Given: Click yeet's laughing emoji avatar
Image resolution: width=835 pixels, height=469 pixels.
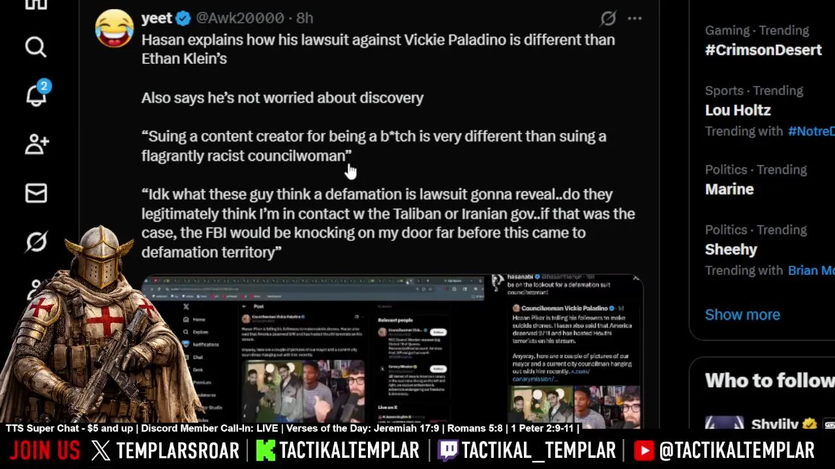Looking at the screenshot, I should coord(114,29).
